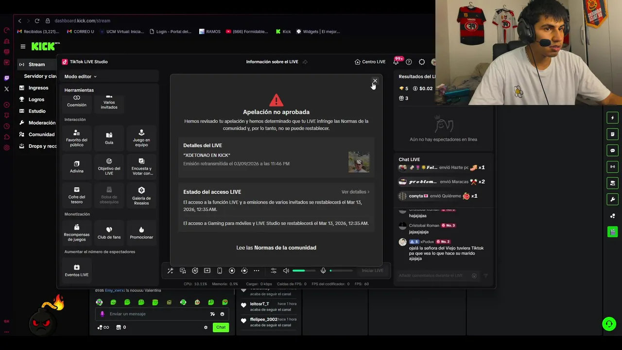Open Ingresos in Kick sidebar

click(38, 88)
